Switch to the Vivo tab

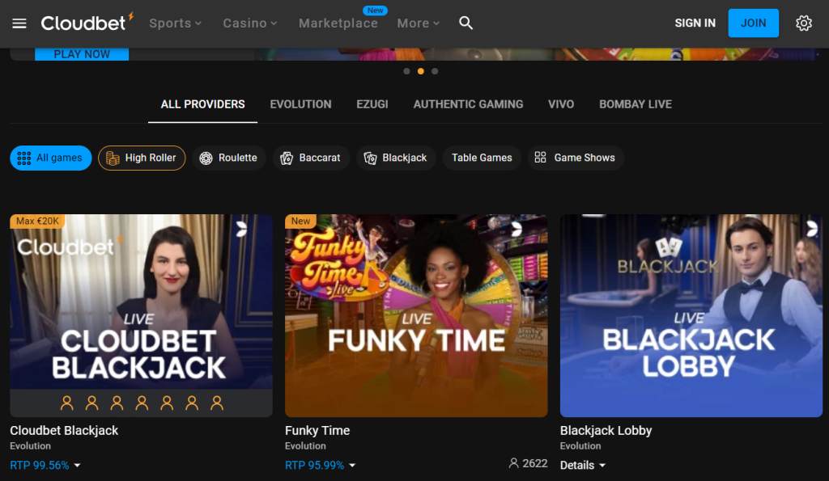pyautogui.click(x=561, y=104)
